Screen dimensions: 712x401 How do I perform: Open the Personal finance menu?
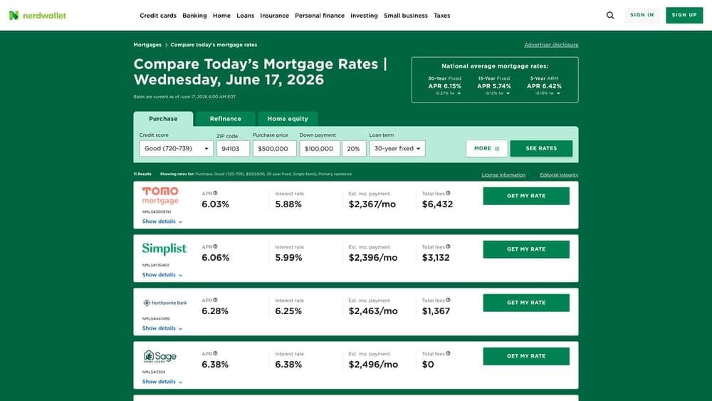pos(320,16)
